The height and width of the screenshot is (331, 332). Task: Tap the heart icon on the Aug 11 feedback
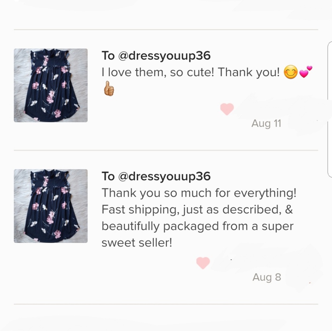pyautogui.click(x=227, y=109)
